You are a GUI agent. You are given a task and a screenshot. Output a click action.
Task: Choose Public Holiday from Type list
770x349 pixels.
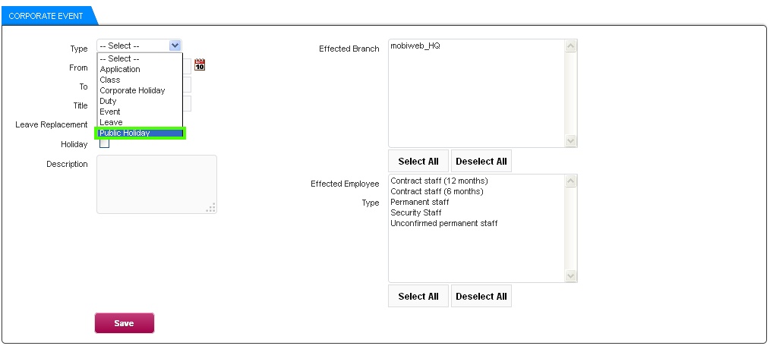click(x=140, y=133)
